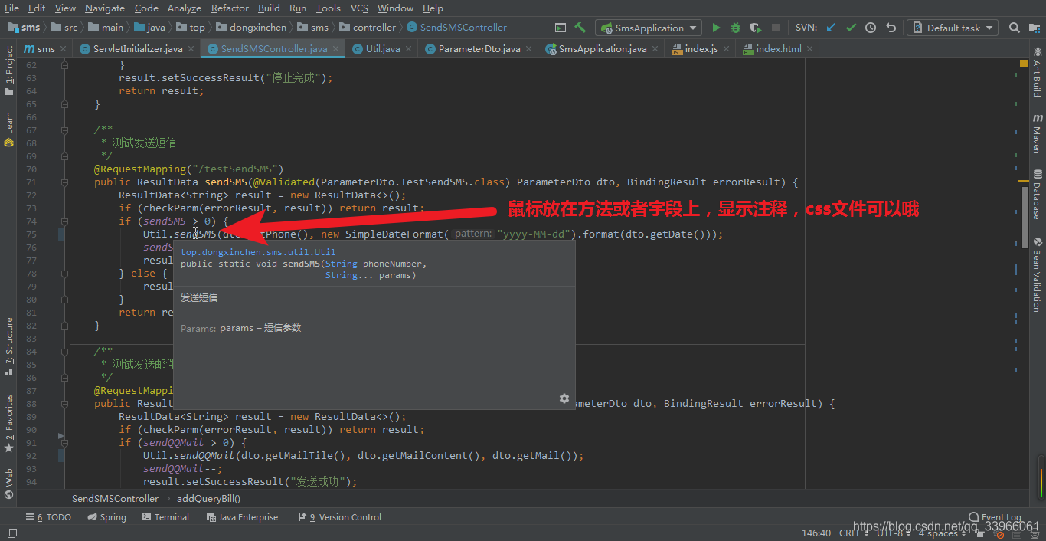
Task: Switch to the Util.java tab
Action: (x=382, y=48)
